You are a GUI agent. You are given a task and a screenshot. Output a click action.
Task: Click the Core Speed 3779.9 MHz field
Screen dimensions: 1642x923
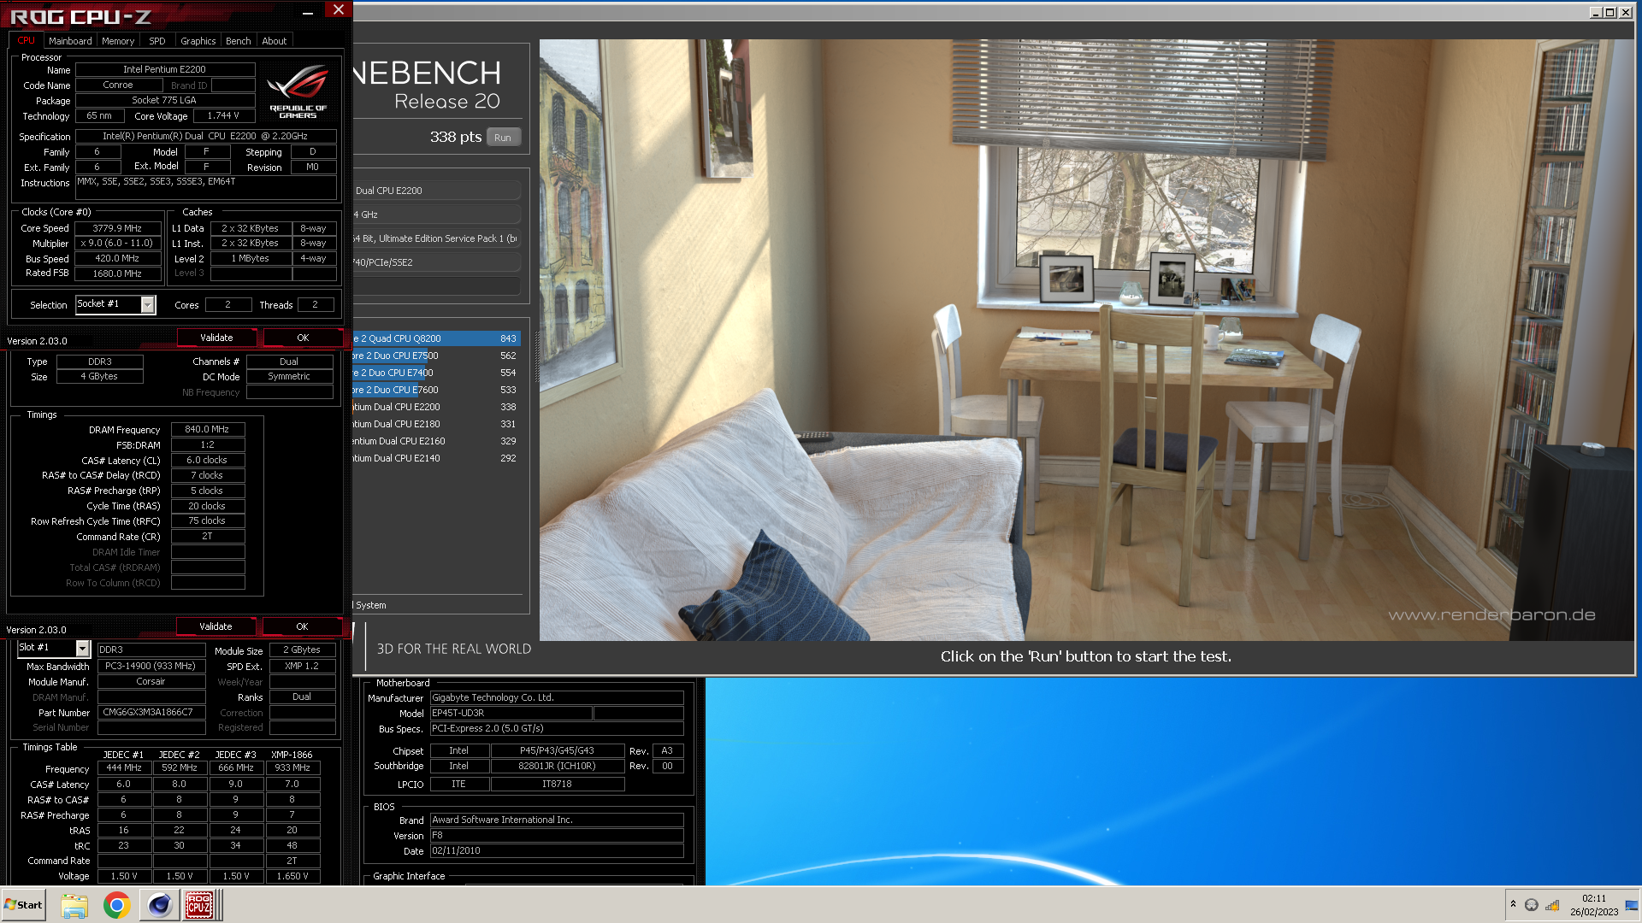(x=118, y=228)
